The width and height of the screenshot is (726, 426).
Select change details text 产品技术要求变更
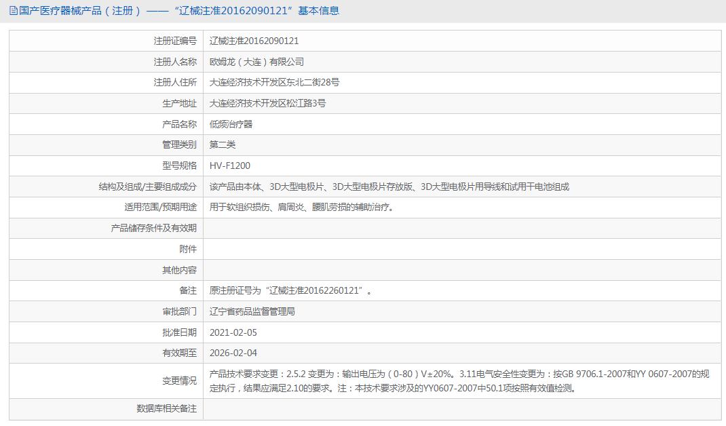[459, 381]
